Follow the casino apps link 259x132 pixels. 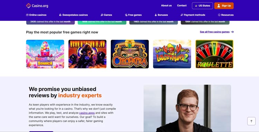pos(87,113)
